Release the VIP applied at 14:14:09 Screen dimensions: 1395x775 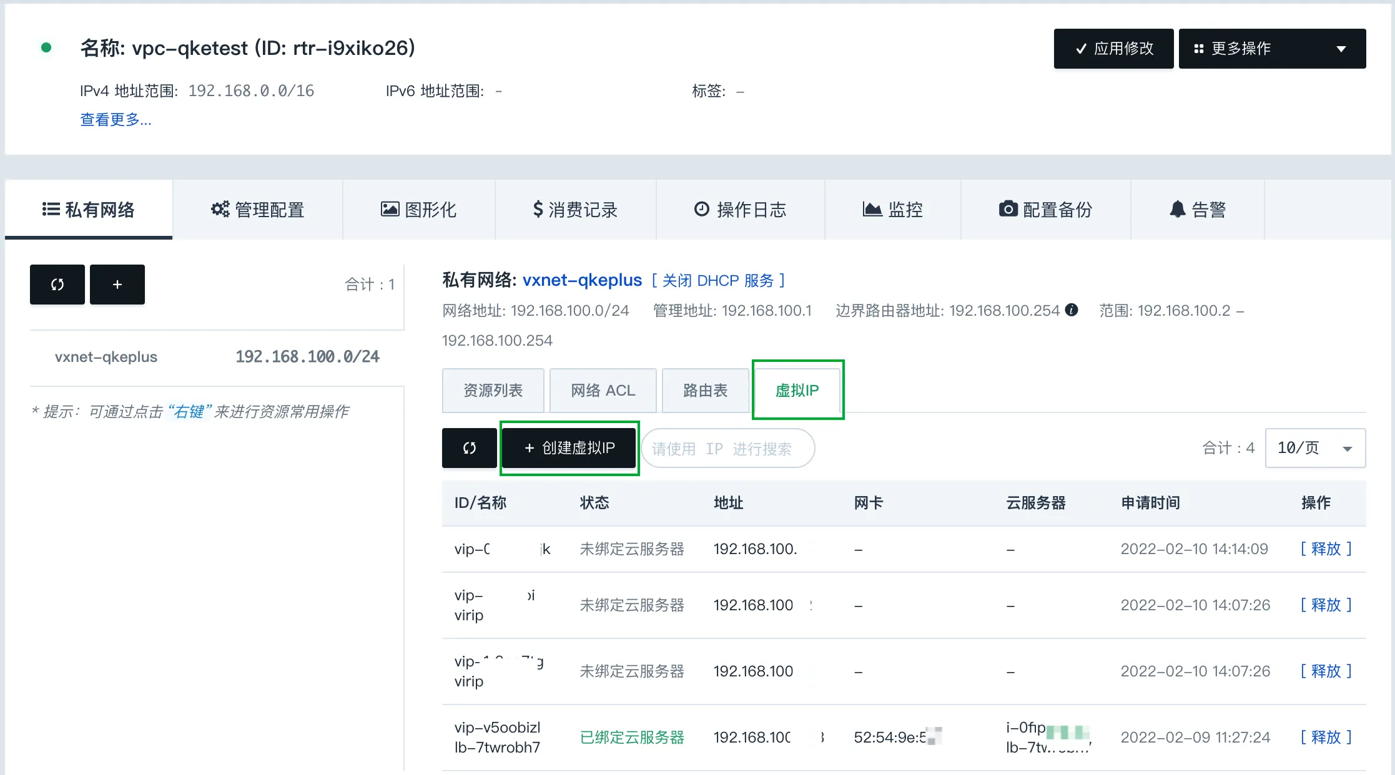point(1326,549)
